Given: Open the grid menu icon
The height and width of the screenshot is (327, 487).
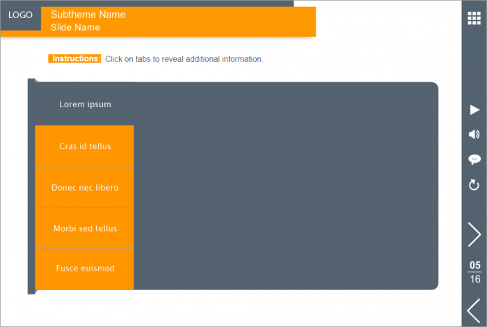Looking at the screenshot, I should [474, 18].
